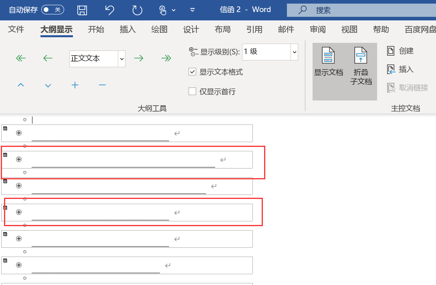Screen dimensions: 436x285
Task: Open the 设计 tab
Action: [x=191, y=29]
